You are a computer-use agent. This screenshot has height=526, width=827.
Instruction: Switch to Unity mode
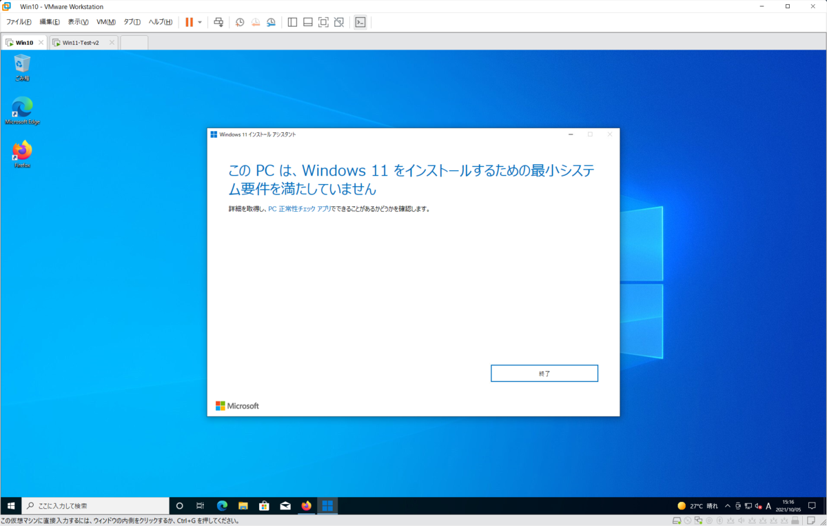click(x=339, y=22)
